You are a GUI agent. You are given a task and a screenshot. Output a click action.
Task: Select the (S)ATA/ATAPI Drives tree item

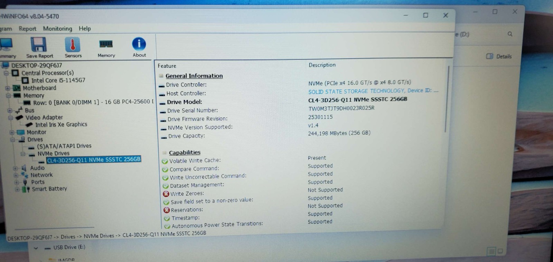tap(64, 146)
